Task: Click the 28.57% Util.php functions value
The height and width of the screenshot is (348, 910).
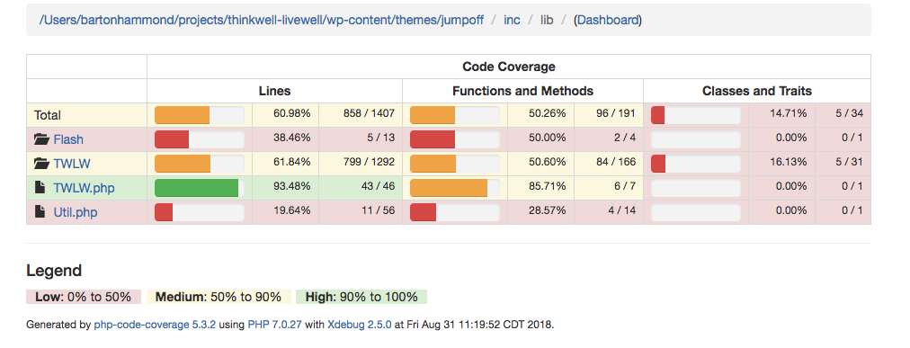Action: (548, 211)
